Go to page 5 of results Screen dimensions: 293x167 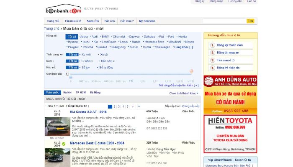[127, 106]
